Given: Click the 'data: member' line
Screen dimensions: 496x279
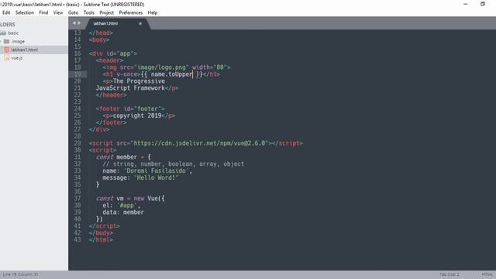Looking at the screenshot, I should (123, 212).
